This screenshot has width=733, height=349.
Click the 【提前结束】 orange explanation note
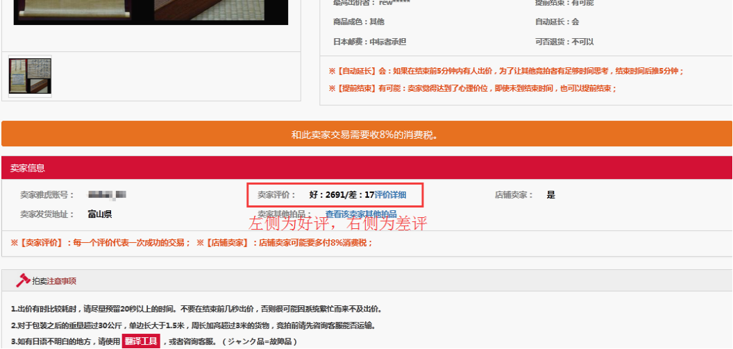point(473,88)
